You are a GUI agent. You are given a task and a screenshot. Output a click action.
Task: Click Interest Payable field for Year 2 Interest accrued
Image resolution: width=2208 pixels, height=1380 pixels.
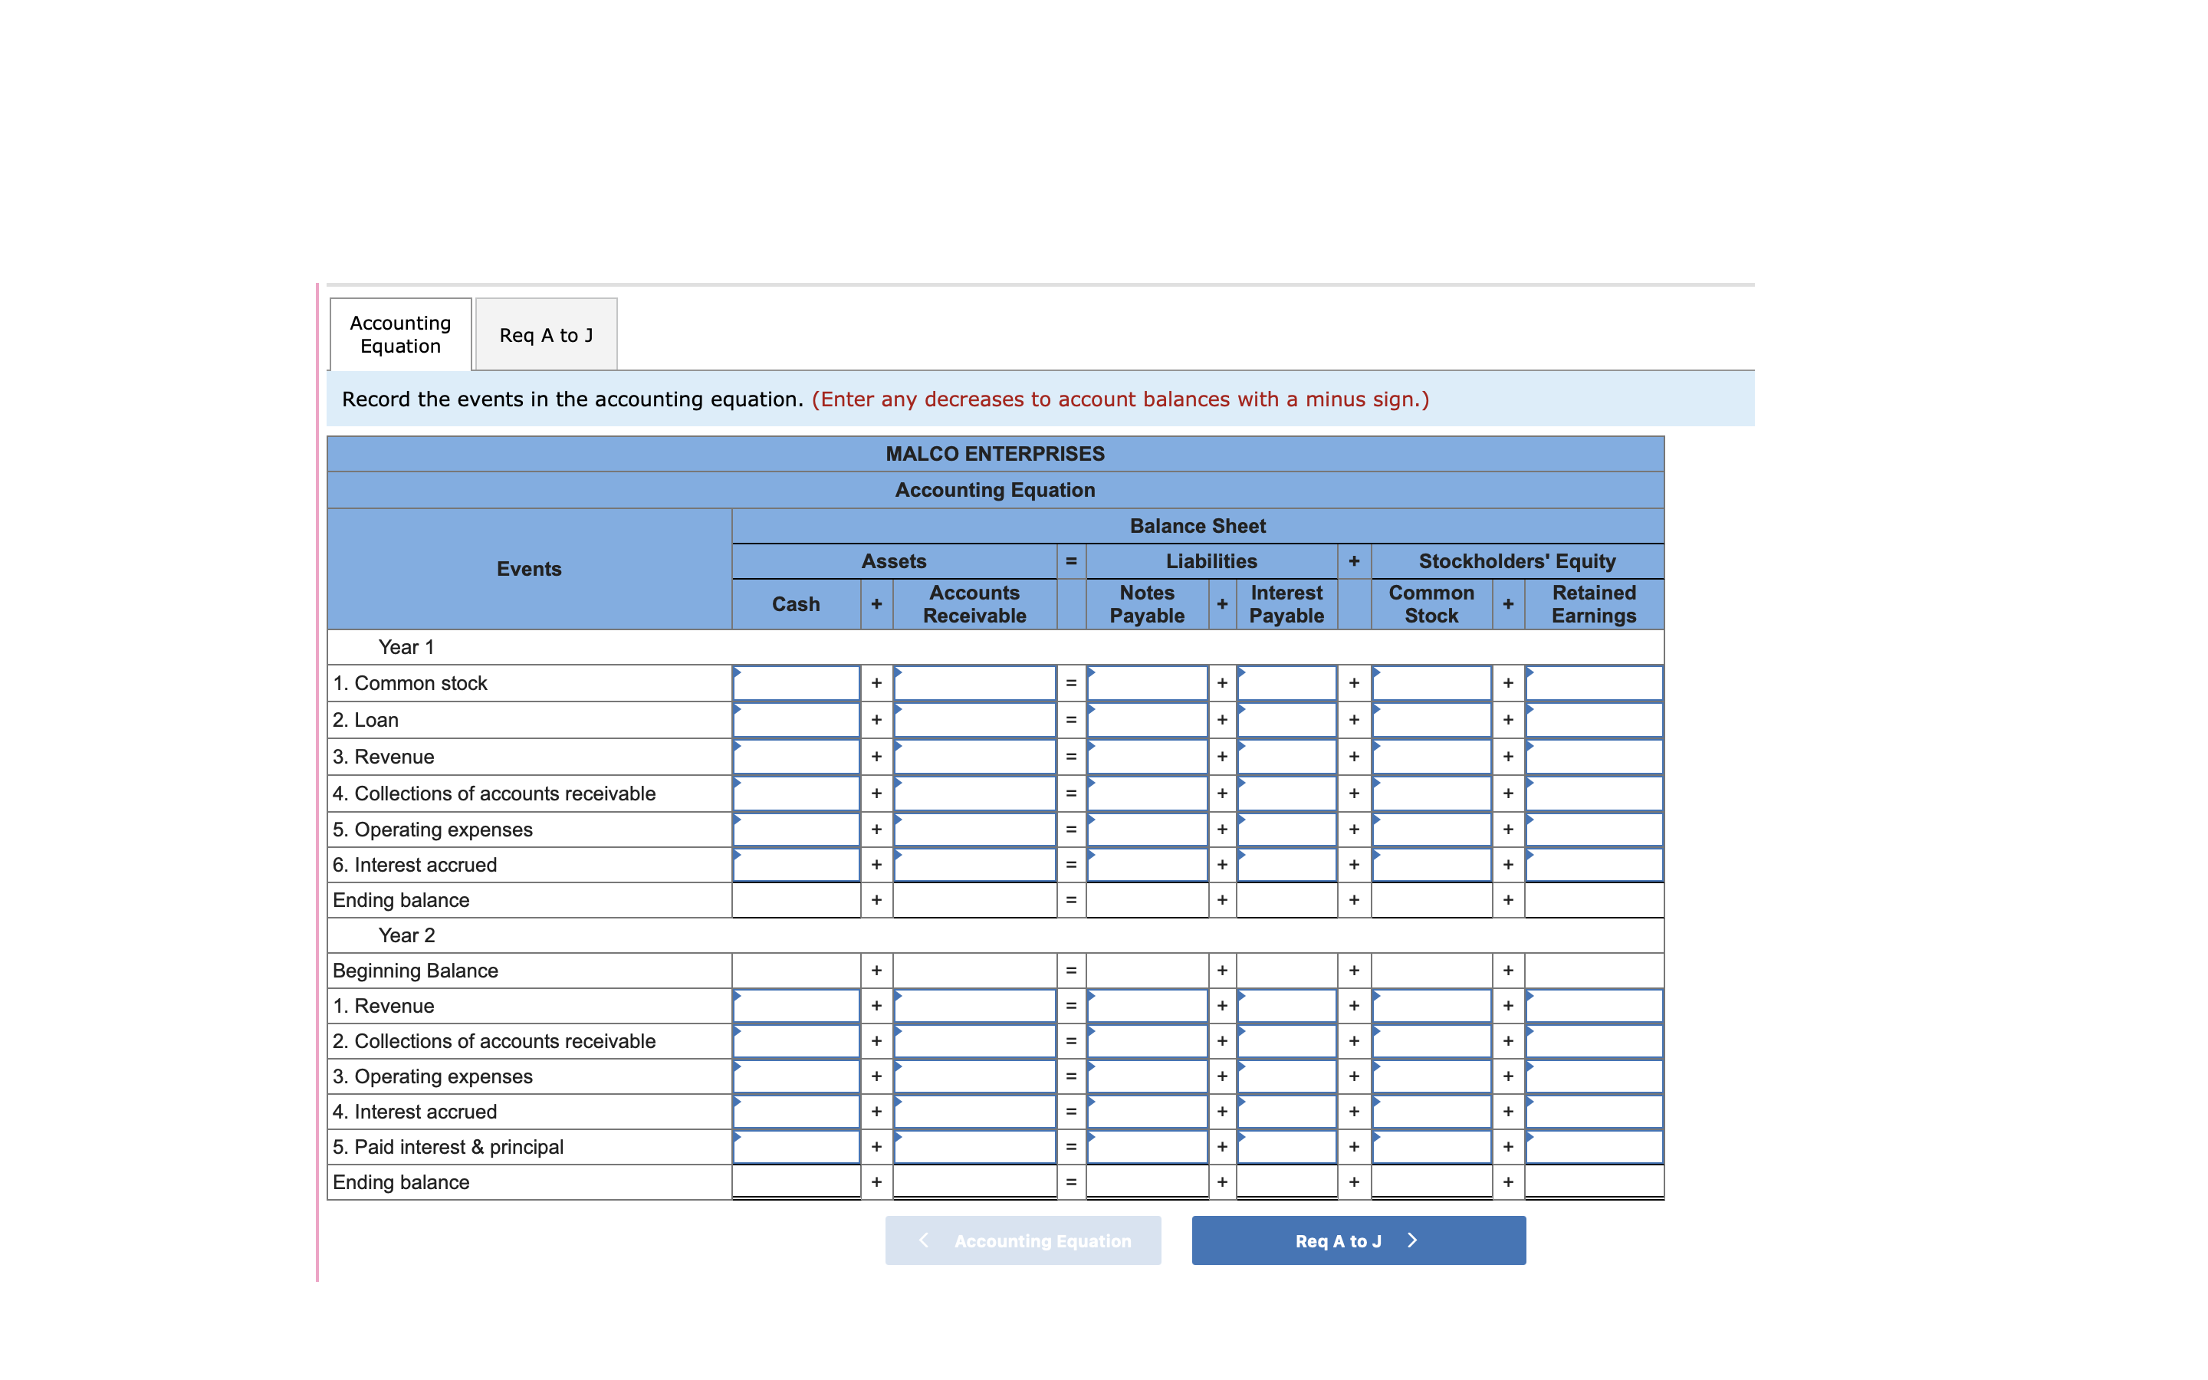(x=1286, y=1112)
